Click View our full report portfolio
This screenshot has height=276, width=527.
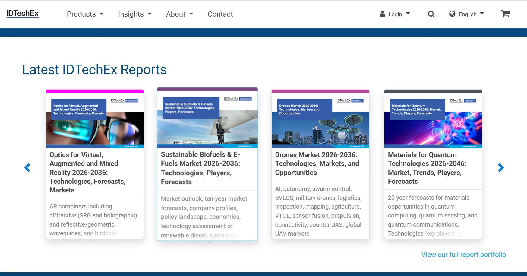pyautogui.click(x=463, y=255)
